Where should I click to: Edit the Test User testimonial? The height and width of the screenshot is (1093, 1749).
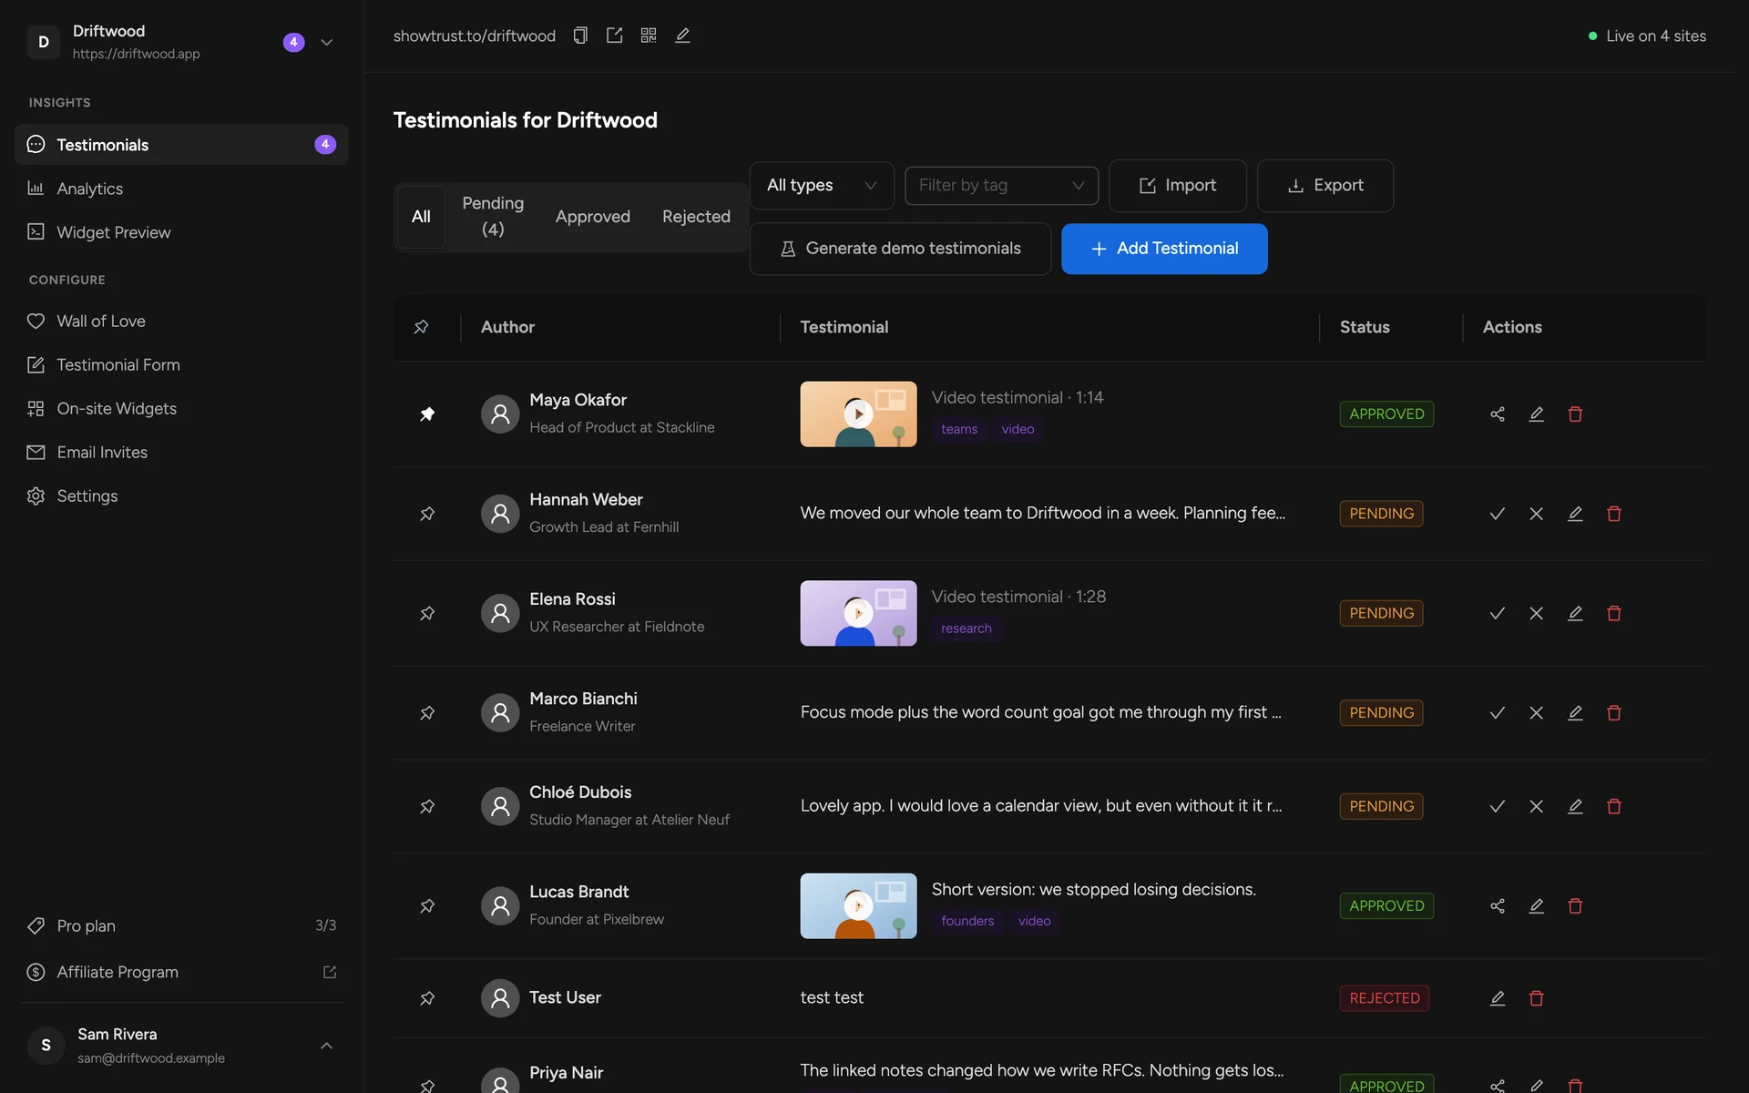pyautogui.click(x=1498, y=998)
